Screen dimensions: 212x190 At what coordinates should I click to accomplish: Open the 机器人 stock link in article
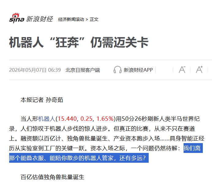tap(47, 119)
